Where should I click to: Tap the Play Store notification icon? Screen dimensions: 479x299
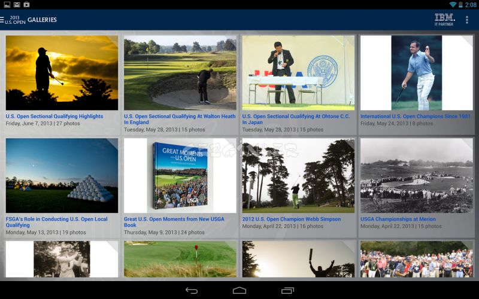point(26,5)
